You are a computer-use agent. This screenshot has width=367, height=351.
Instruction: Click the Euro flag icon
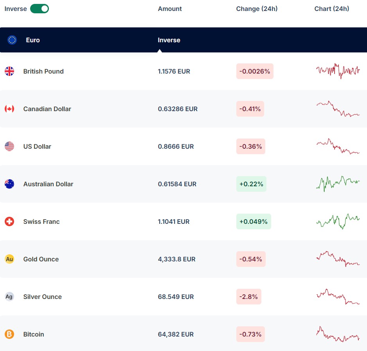pyautogui.click(x=12, y=40)
